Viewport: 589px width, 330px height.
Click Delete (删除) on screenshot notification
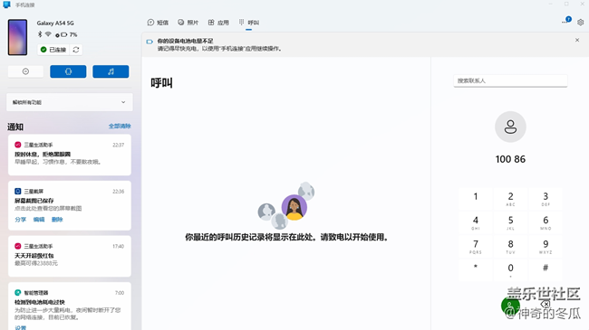click(x=57, y=220)
